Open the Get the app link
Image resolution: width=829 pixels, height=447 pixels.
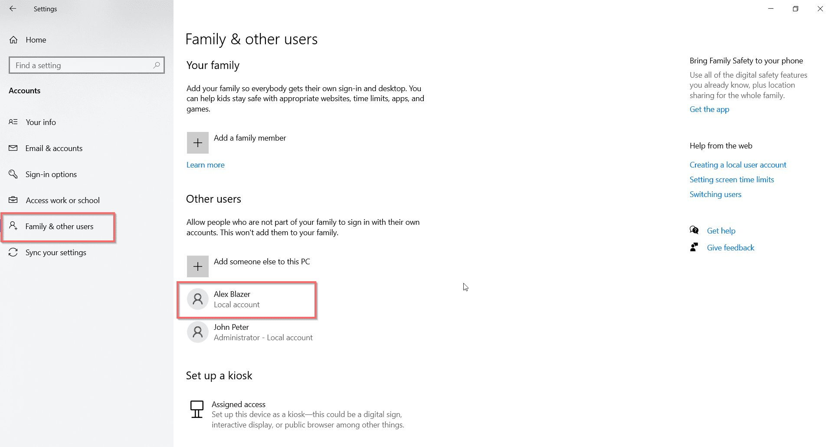[x=709, y=109]
